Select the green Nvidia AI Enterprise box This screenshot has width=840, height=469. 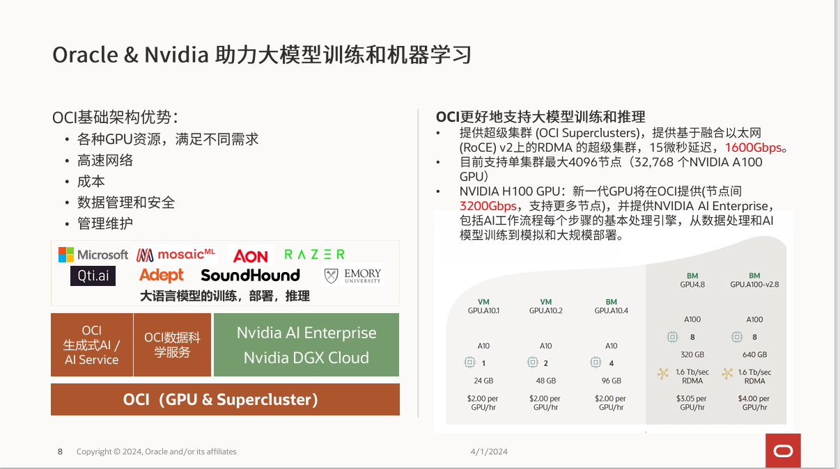point(306,345)
